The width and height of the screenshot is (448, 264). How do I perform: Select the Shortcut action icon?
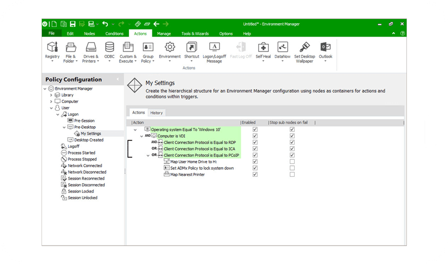pyautogui.click(x=191, y=49)
